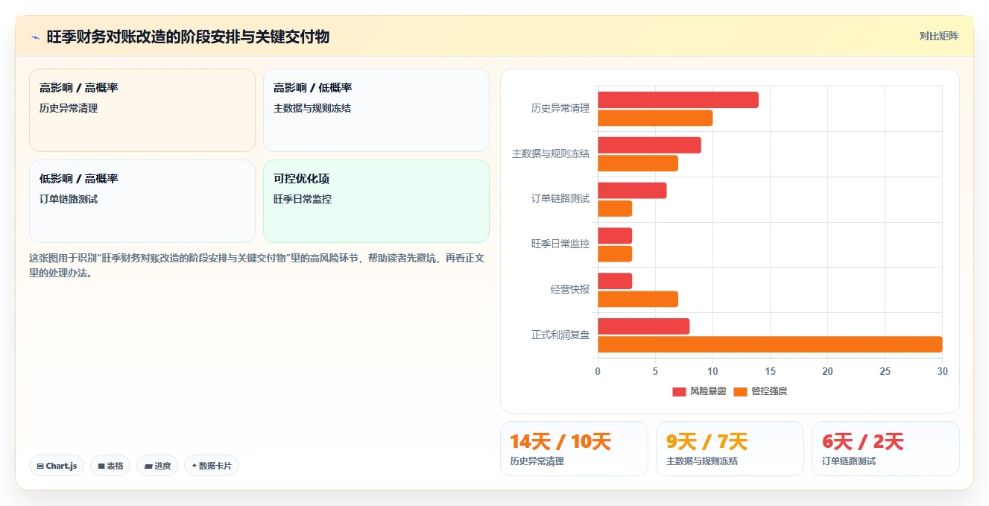Click the 对比矩阵 label in header
Image resolution: width=989 pixels, height=506 pixels.
click(x=938, y=36)
